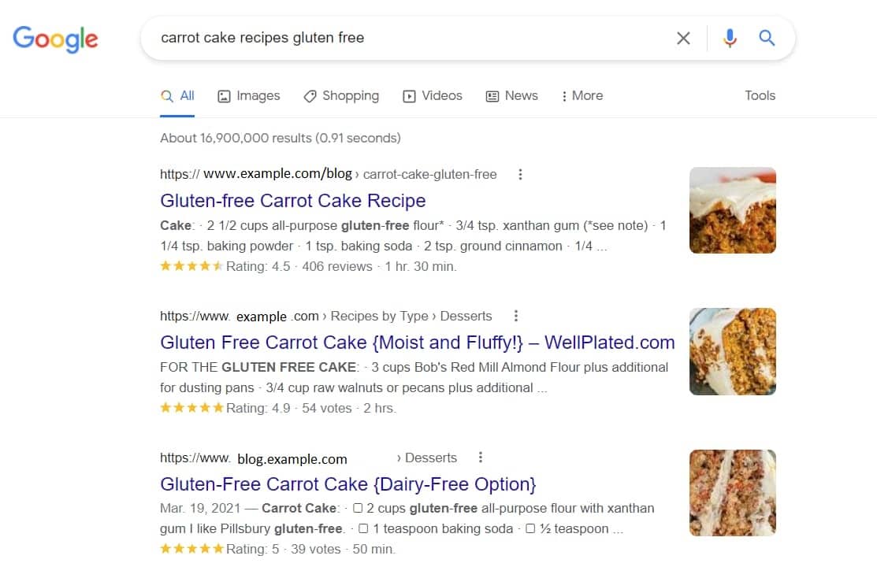The width and height of the screenshot is (877, 578).
Task: Switch to the Shopping tab
Action: pyautogui.click(x=341, y=95)
